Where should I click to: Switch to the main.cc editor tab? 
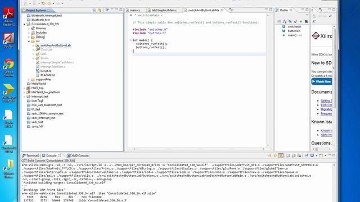(x=135, y=10)
